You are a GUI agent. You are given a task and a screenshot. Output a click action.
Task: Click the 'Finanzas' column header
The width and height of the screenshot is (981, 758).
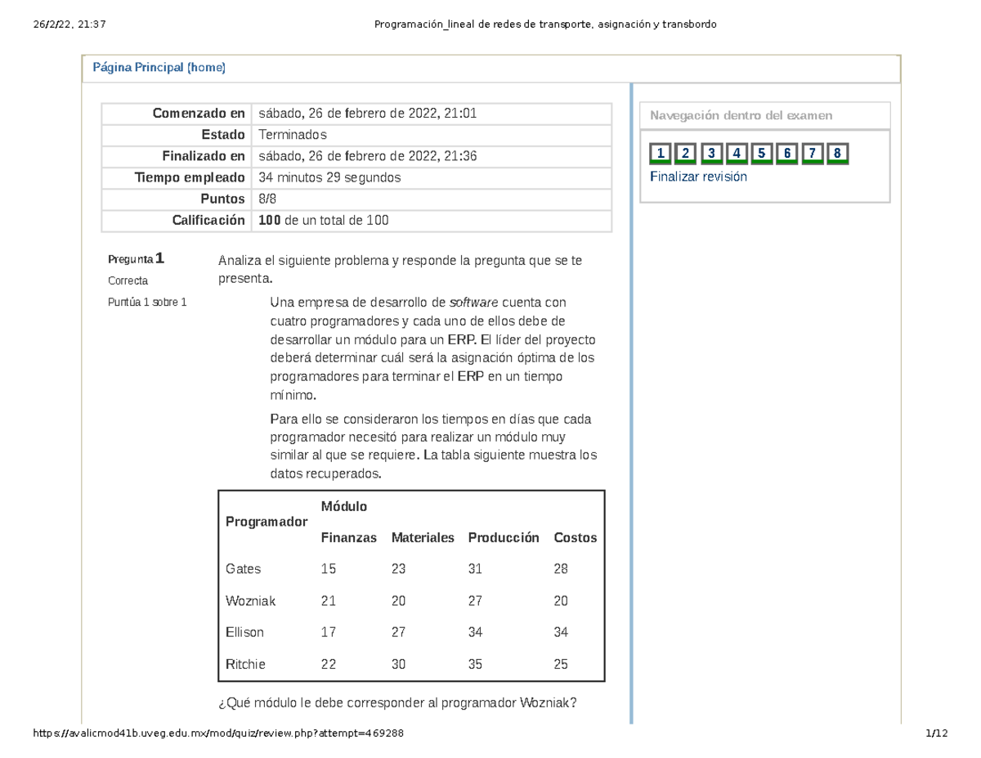pos(349,538)
